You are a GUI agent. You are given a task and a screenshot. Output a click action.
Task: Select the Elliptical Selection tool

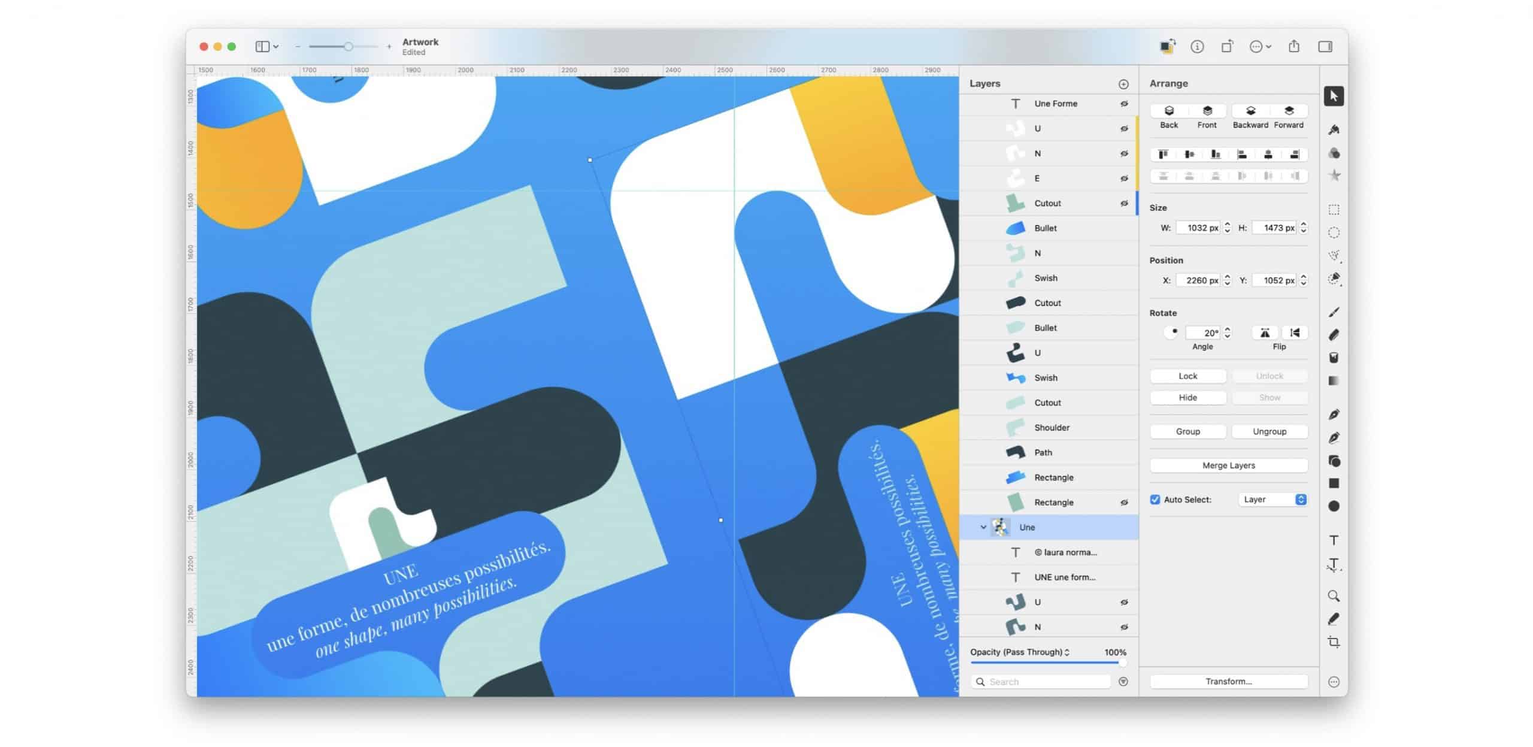click(1334, 232)
